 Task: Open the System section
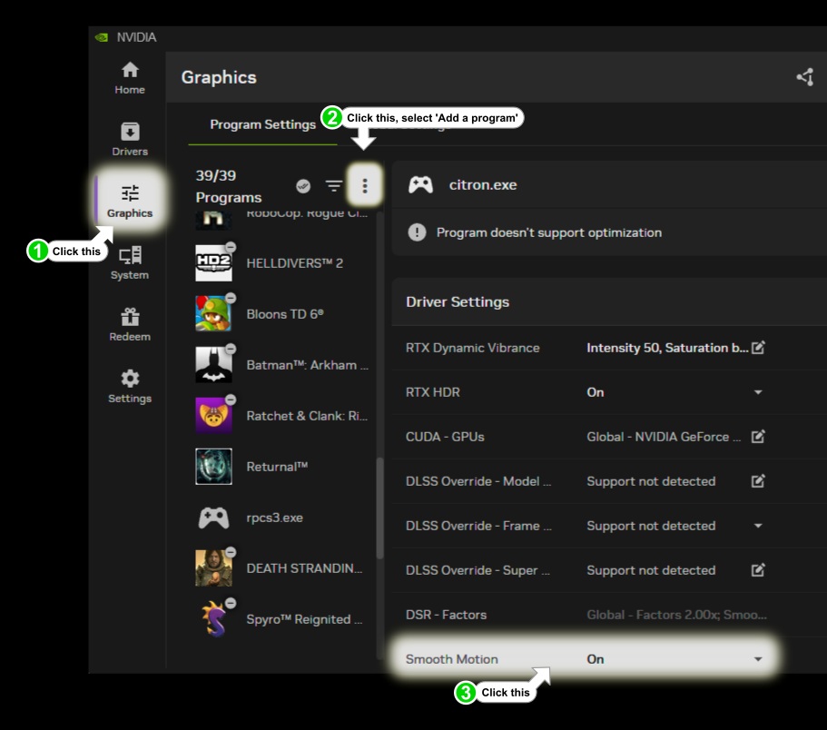130,263
